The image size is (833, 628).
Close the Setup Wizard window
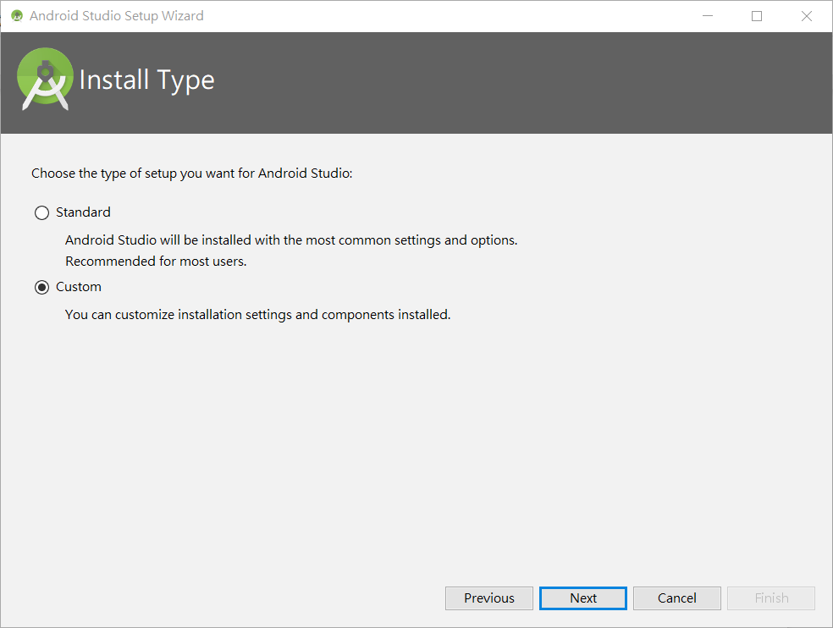coord(807,16)
